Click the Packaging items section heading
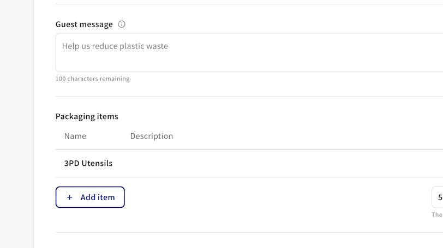 [x=87, y=116]
